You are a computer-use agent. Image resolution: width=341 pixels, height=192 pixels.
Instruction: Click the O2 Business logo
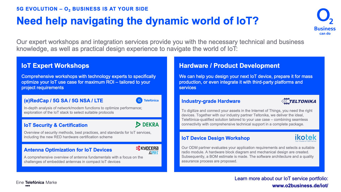point(325,22)
